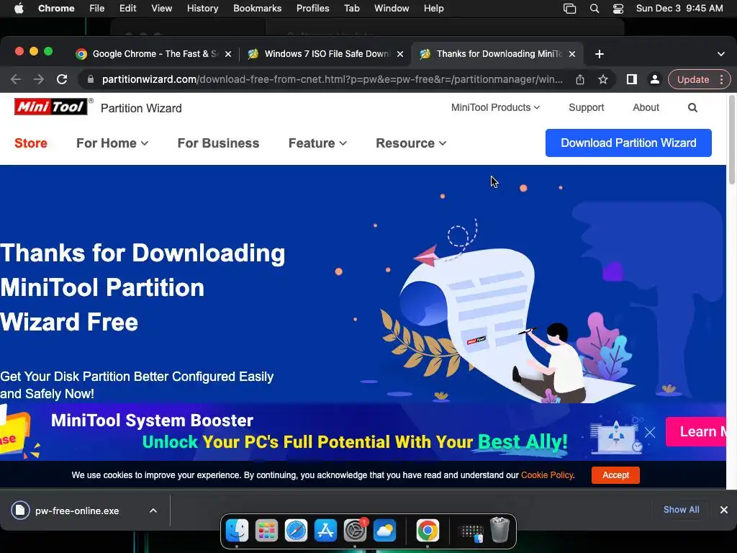
Task: Open the Apple menu
Action: pyautogui.click(x=19, y=9)
